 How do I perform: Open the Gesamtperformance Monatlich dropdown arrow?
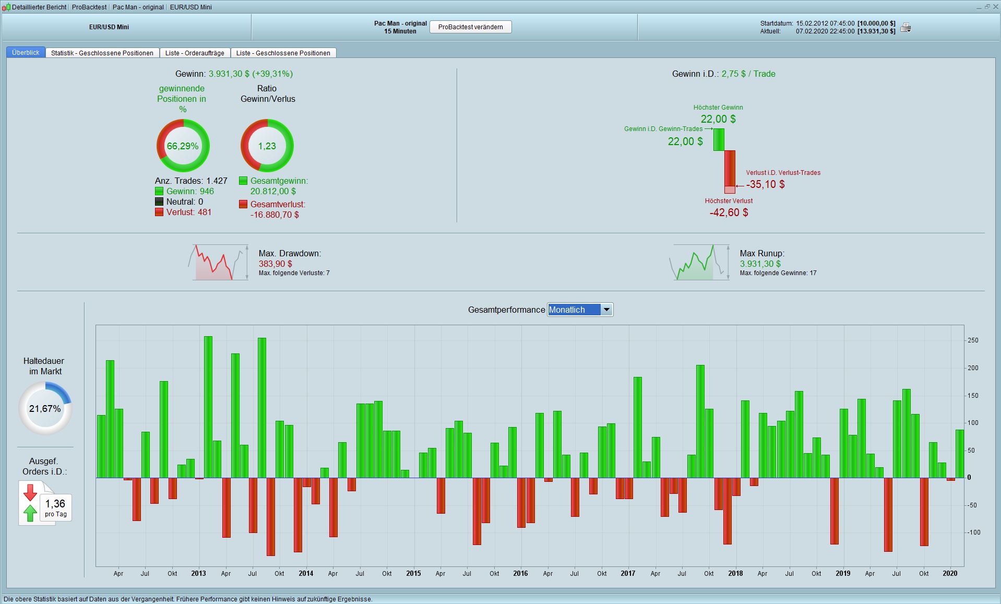coord(606,310)
